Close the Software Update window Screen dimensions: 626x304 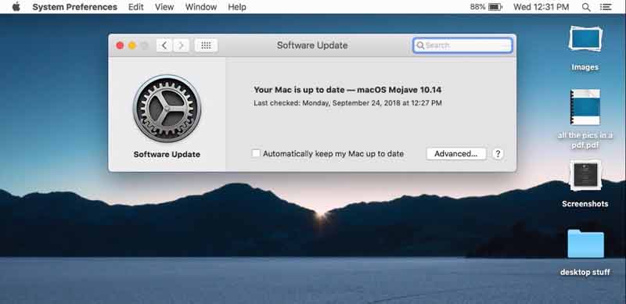pos(120,45)
